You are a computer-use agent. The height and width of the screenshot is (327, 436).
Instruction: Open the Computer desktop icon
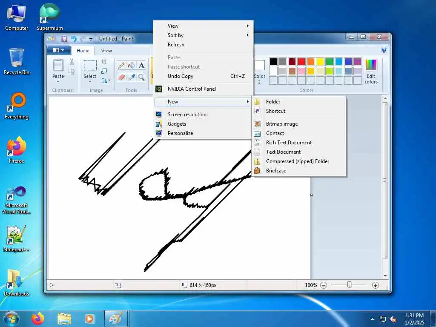point(17,17)
